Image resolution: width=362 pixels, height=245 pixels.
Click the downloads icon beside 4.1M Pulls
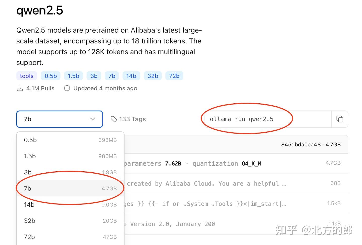[20, 88]
